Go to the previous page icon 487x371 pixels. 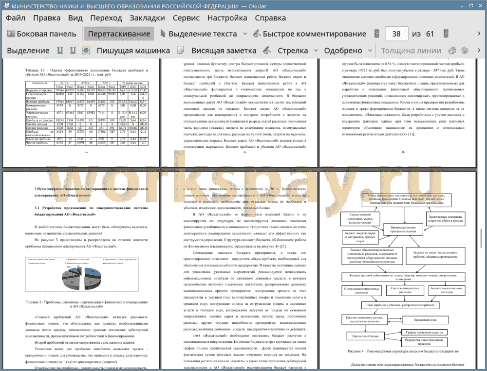[x=377, y=34]
